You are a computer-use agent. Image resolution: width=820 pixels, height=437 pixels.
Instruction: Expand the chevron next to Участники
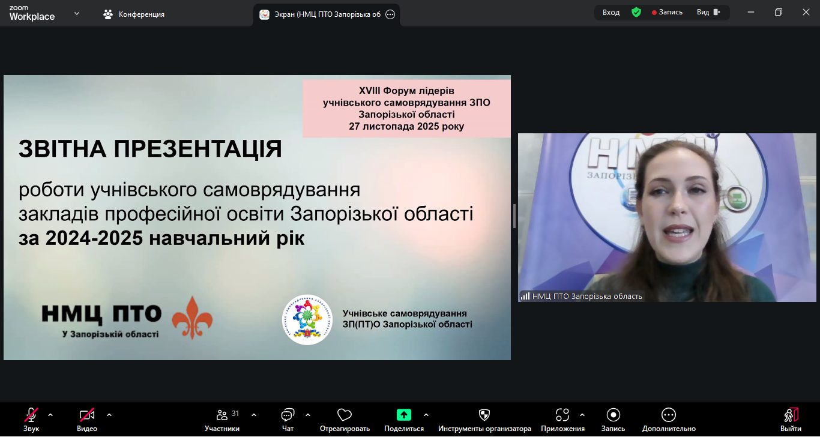(254, 415)
